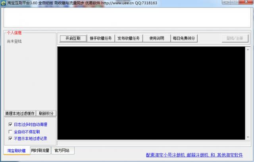
Task: Toggle the 不显示本地过滤记录 checkbox
Action: [10, 139]
